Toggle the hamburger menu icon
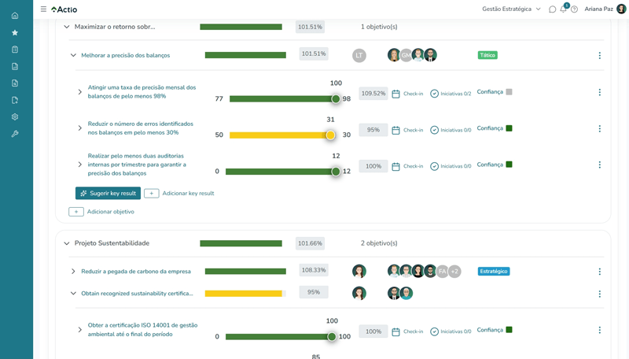The image size is (629, 359). coord(43,9)
